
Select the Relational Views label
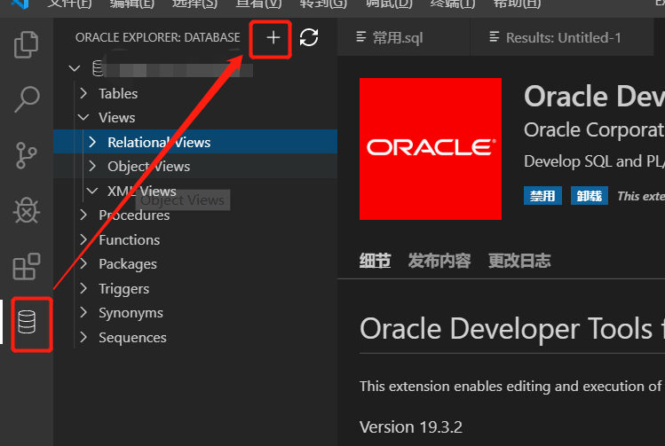coord(159,143)
